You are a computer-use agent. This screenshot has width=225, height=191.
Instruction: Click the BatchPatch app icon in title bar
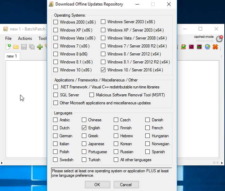click(6, 29)
